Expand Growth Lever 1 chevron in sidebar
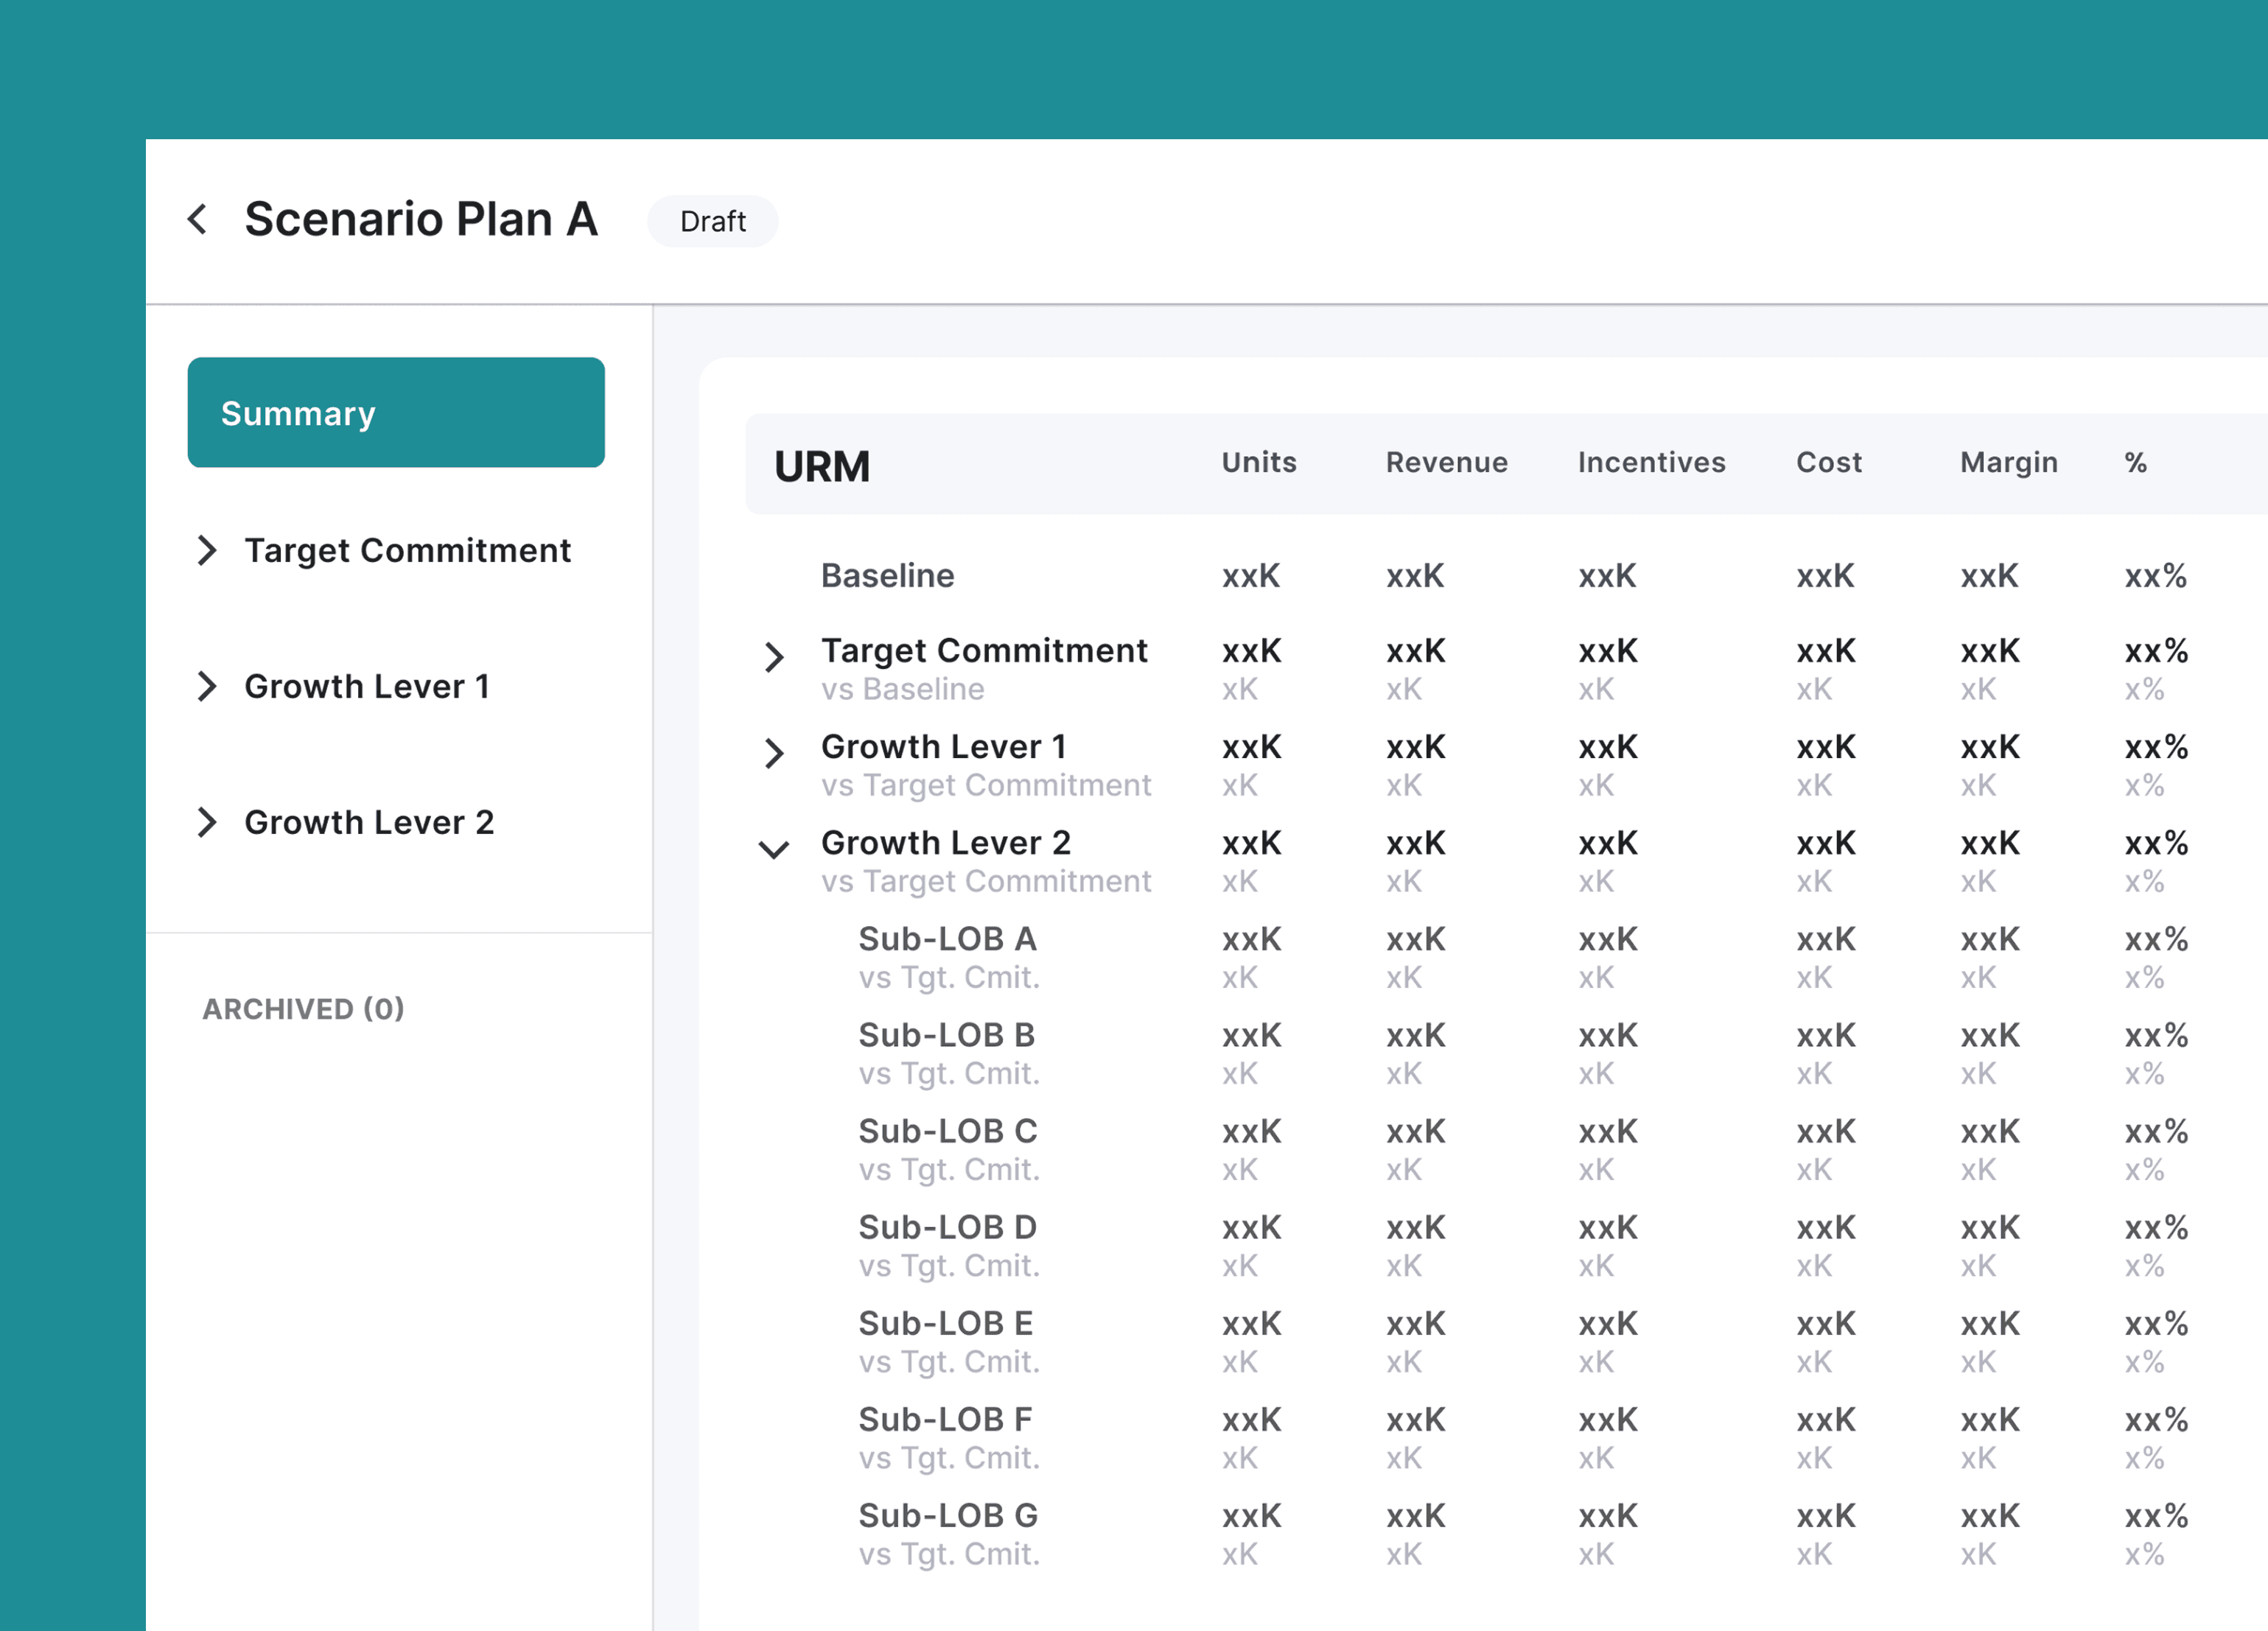The image size is (2268, 1631). click(207, 686)
